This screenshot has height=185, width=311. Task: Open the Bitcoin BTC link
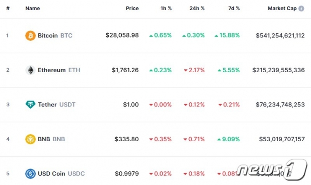(x=55, y=36)
